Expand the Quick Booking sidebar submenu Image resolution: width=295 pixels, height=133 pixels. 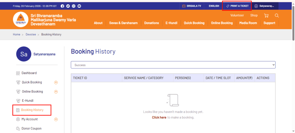pyautogui.click(x=56, y=82)
